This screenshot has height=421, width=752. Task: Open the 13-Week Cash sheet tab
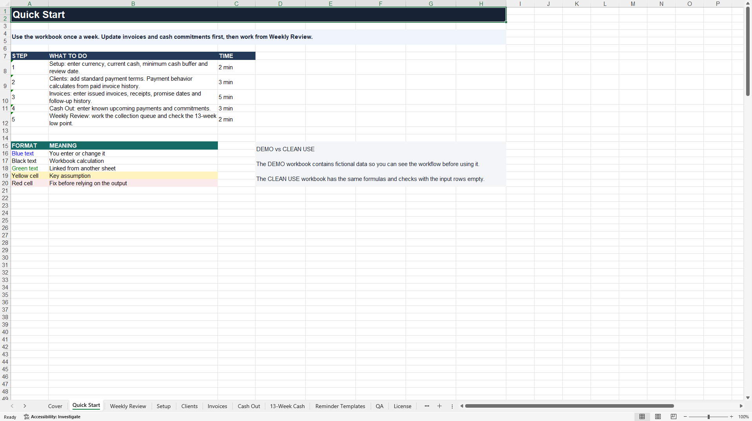[287, 406]
